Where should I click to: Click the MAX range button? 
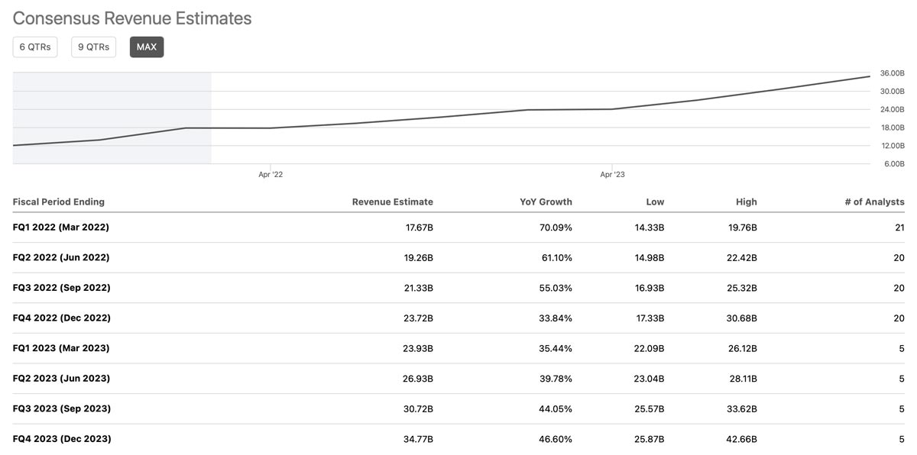pyautogui.click(x=147, y=47)
